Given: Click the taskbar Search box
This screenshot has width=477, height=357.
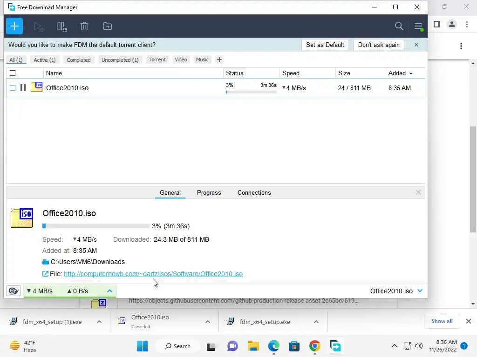Looking at the screenshot, I should point(177,346).
